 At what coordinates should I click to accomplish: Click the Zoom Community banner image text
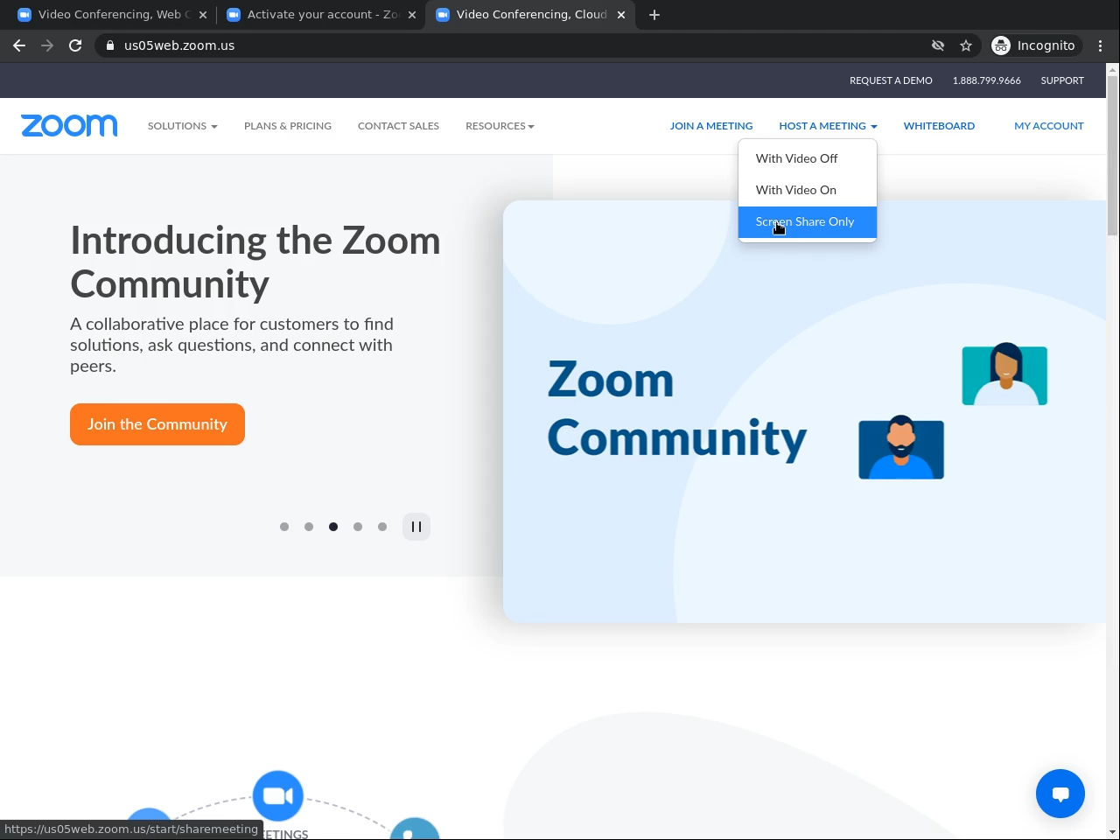[x=676, y=409]
